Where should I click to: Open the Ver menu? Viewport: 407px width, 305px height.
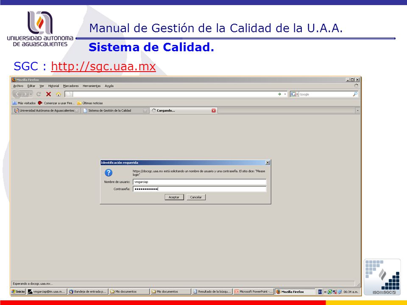tap(42, 86)
